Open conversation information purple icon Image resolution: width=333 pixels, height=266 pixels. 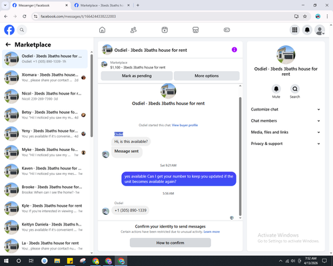pyautogui.click(x=234, y=50)
